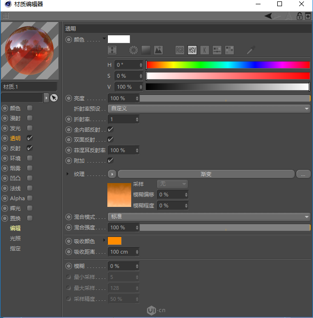
Task: Enable the 环境 channel checkbox
Action: [x=30, y=158]
